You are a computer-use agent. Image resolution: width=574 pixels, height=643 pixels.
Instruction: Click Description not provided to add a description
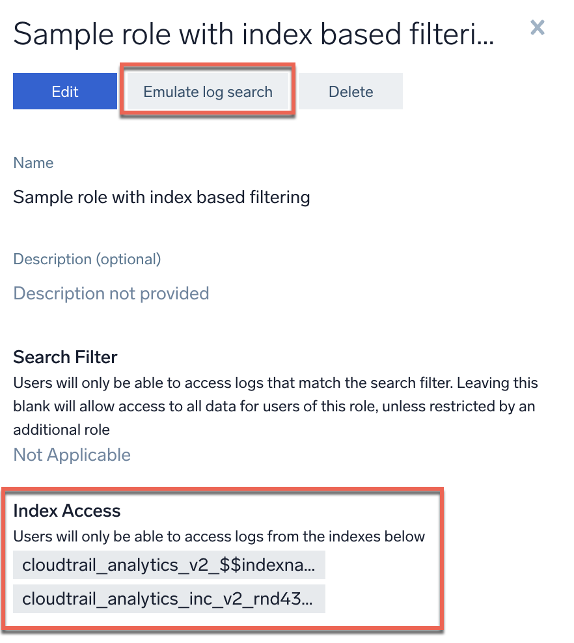point(111,293)
